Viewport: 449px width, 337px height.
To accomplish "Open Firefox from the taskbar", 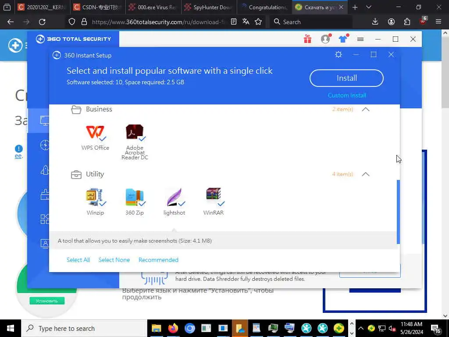I will click(173, 328).
